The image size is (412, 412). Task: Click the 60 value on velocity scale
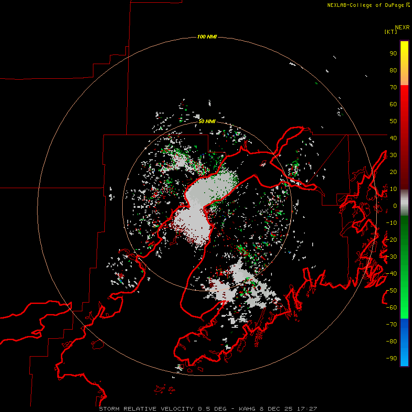(393, 104)
